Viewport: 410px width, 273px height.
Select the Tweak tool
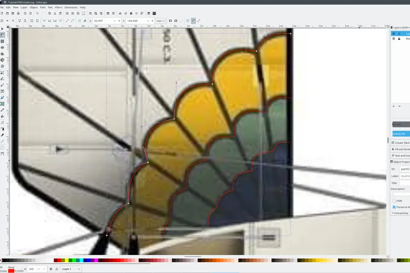3,122
